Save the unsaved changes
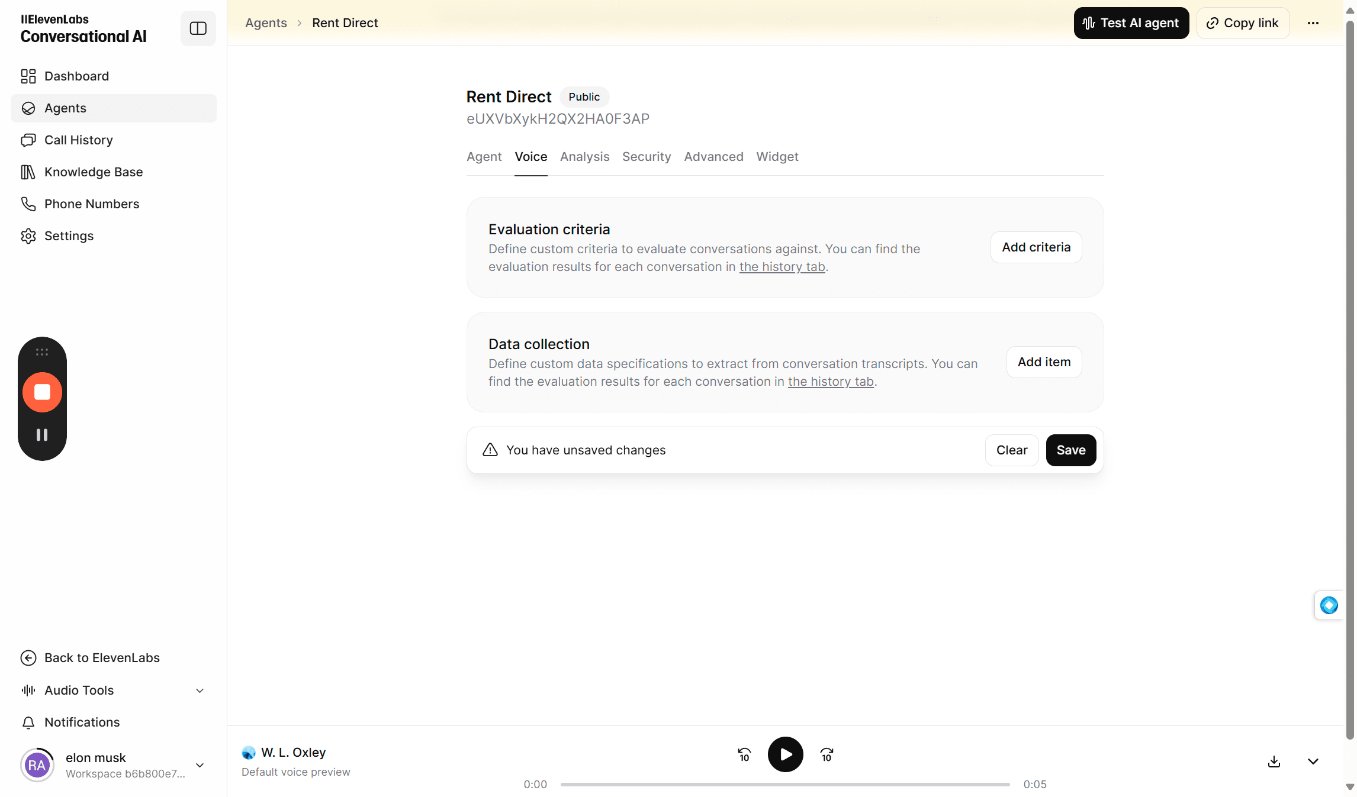This screenshot has height=797, width=1357. pyautogui.click(x=1071, y=450)
